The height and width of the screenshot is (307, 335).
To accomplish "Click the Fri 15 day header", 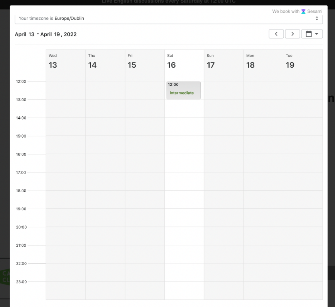I will point(144,61).
